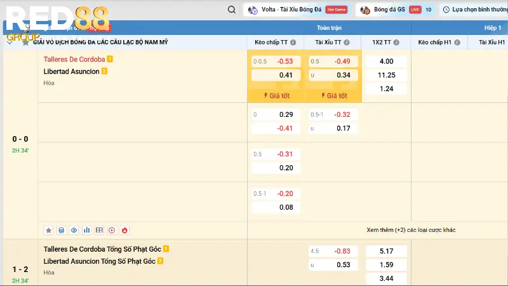Collapse the Nam Mỹ league section chevron
508x286 pixels.
(10, 43)
